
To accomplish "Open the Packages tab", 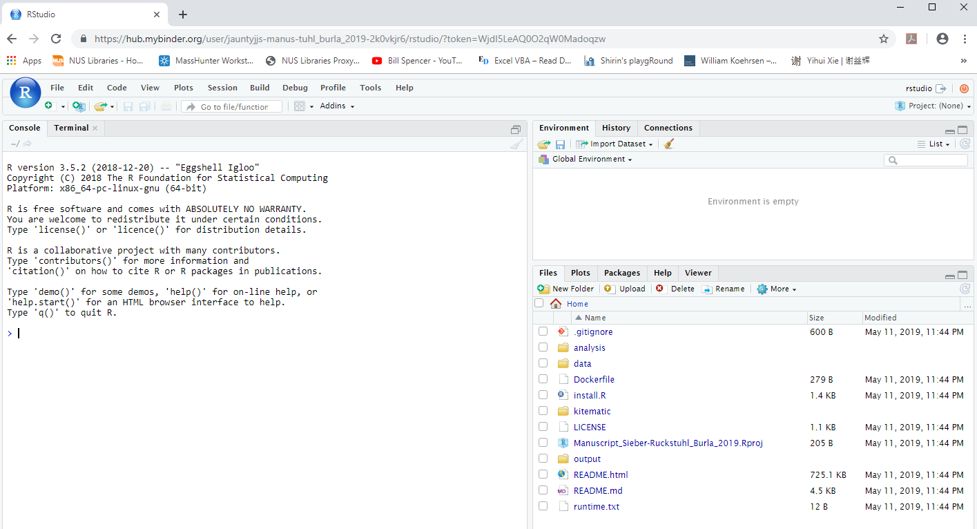I will click(x=621, y=273).
